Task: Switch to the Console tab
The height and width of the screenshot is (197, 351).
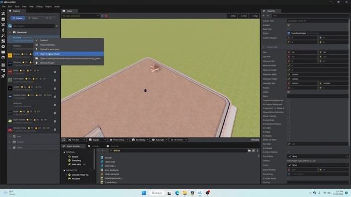Action: (x=93, y=146)
